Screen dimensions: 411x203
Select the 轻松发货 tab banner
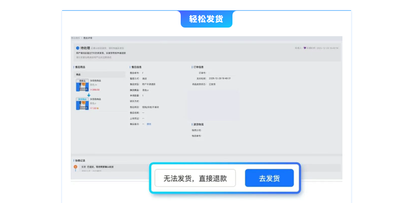[x=206, y=19]
